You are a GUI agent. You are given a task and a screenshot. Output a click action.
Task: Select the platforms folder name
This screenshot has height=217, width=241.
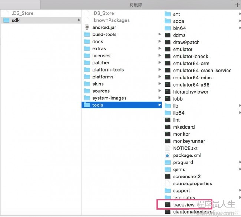click(x=103, y=77)
